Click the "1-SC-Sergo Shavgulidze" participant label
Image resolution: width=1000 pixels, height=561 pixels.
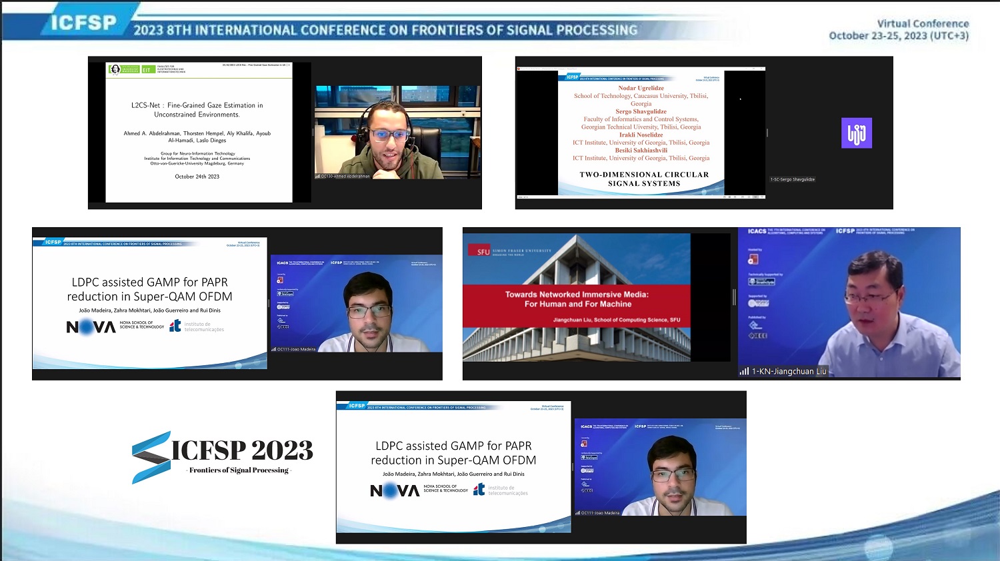tap(793, 179)
